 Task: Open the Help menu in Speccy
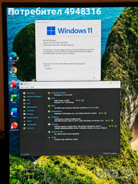[x=32, y=87]
